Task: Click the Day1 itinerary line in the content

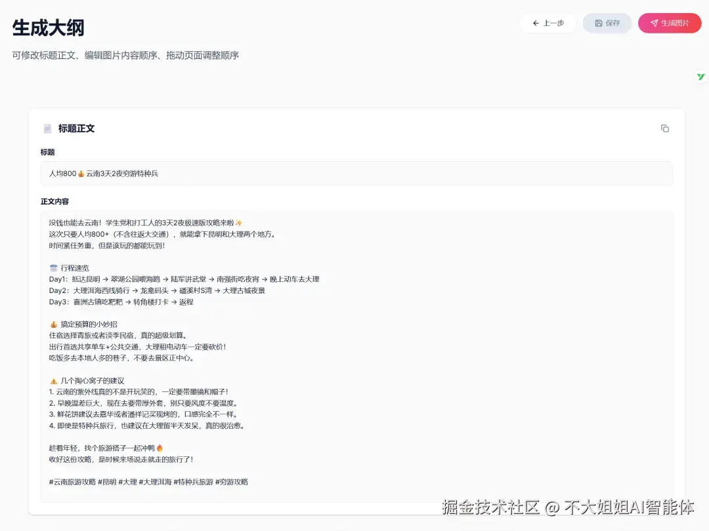Action: click(183, 279)
